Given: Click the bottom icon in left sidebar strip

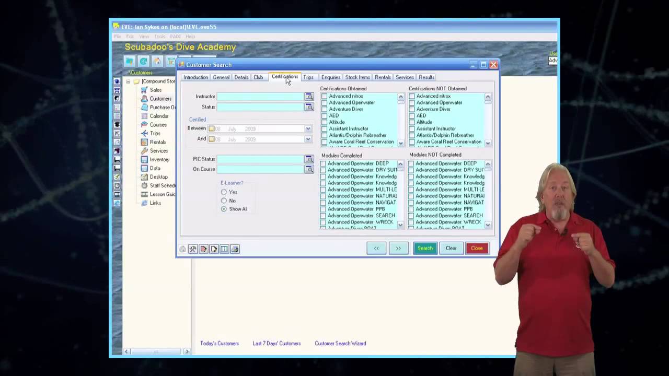Looking at the screenshot, I should coord(117,203).
